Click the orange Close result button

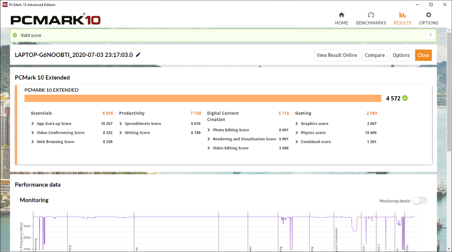[x=423, y=55]
